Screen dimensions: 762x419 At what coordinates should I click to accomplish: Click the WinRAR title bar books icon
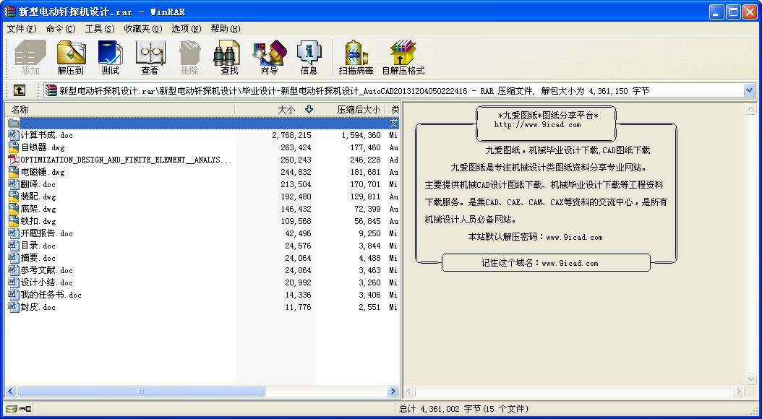[x=9, y=12]
